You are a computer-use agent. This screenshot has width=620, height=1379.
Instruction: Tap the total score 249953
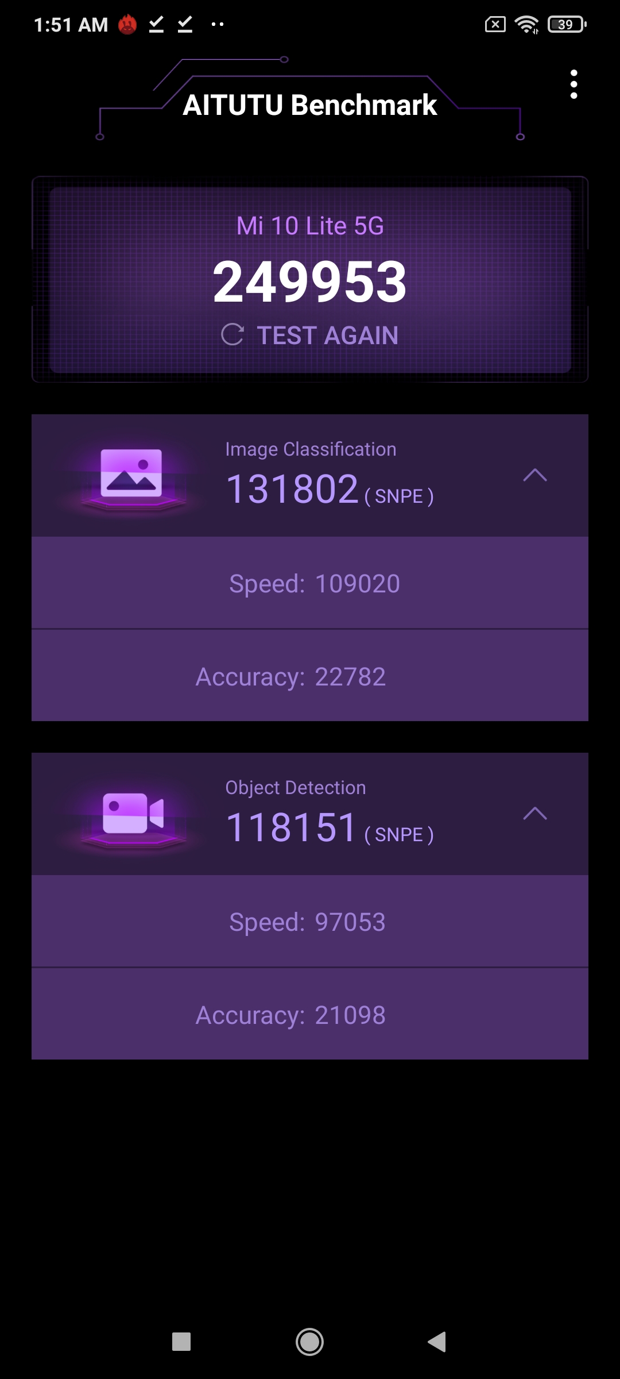(310, 282)
